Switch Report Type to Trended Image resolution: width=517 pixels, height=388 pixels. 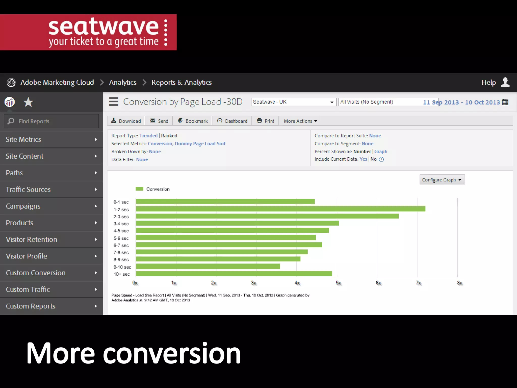148,136
